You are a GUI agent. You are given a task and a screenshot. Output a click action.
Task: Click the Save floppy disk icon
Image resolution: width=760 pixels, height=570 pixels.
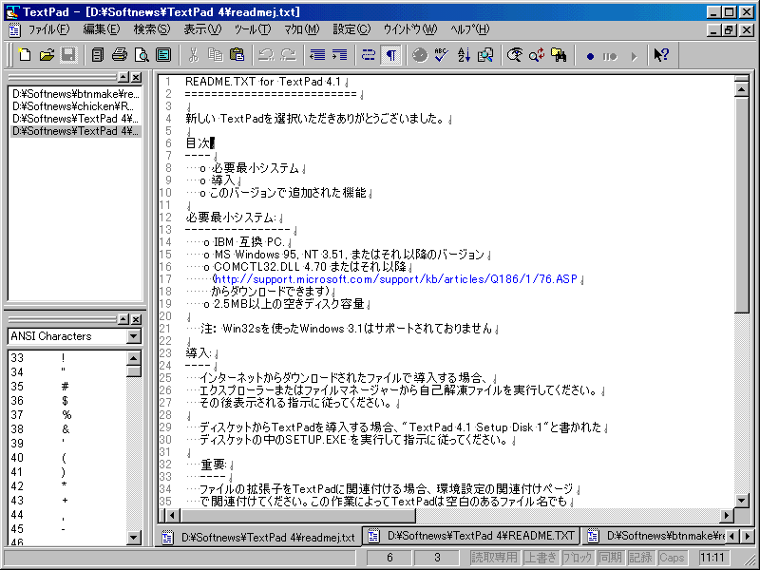click(x=68, y=55)
